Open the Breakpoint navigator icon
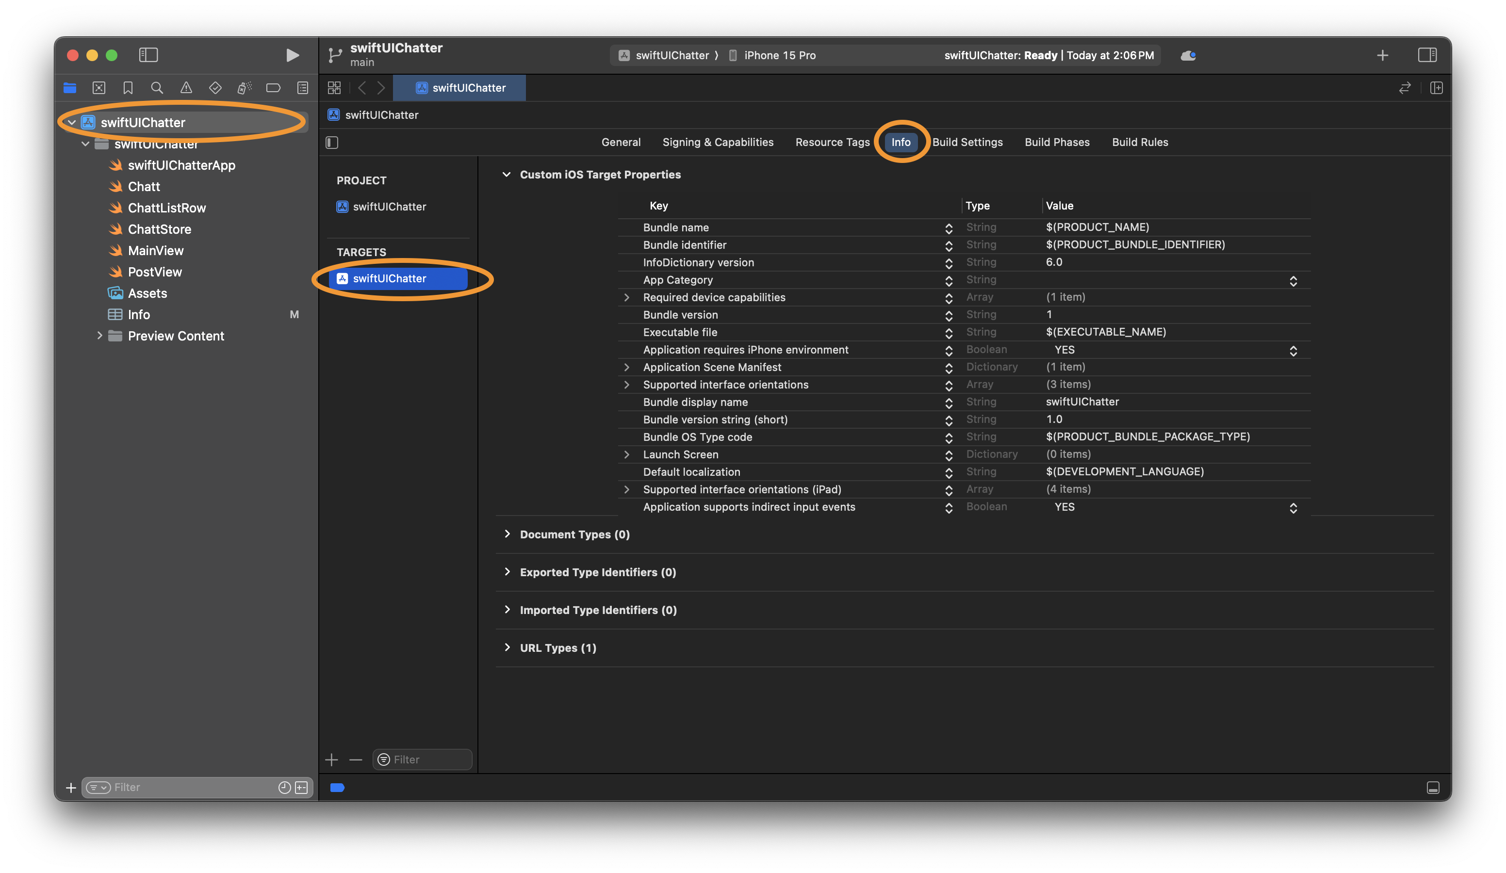The width and height of the screenshot is (1506, 873). coord(273,88)
